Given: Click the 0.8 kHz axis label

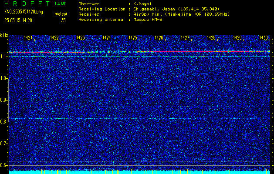Looking at the screenshot, I should point(3,122).
